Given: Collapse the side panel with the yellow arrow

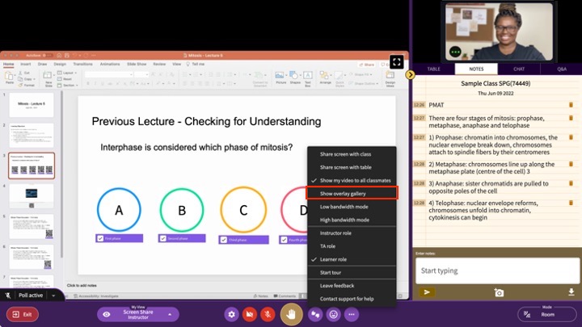Looking at the screenshot, I should click(410, 75).
